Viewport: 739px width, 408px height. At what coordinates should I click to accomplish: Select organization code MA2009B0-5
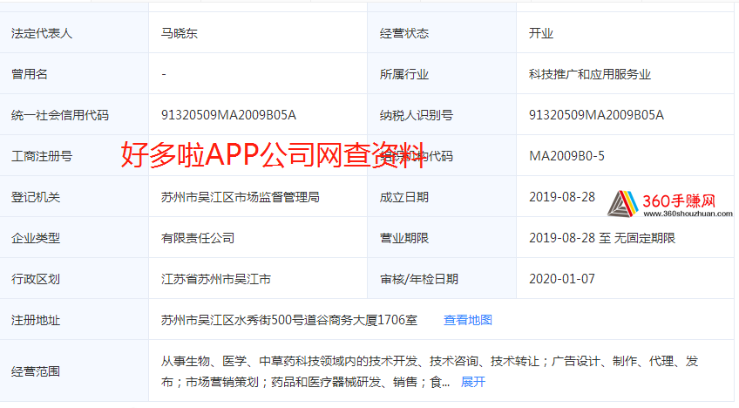[566, 156]
